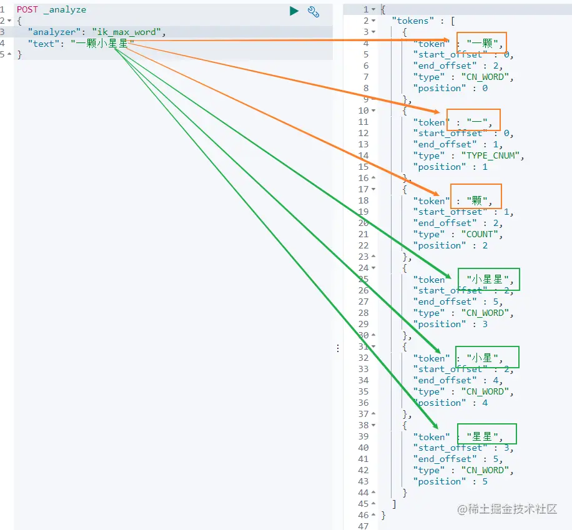This screenshot has width=572, height=530.
Task: Select the "一颗" token value
Action: point(482,44)
